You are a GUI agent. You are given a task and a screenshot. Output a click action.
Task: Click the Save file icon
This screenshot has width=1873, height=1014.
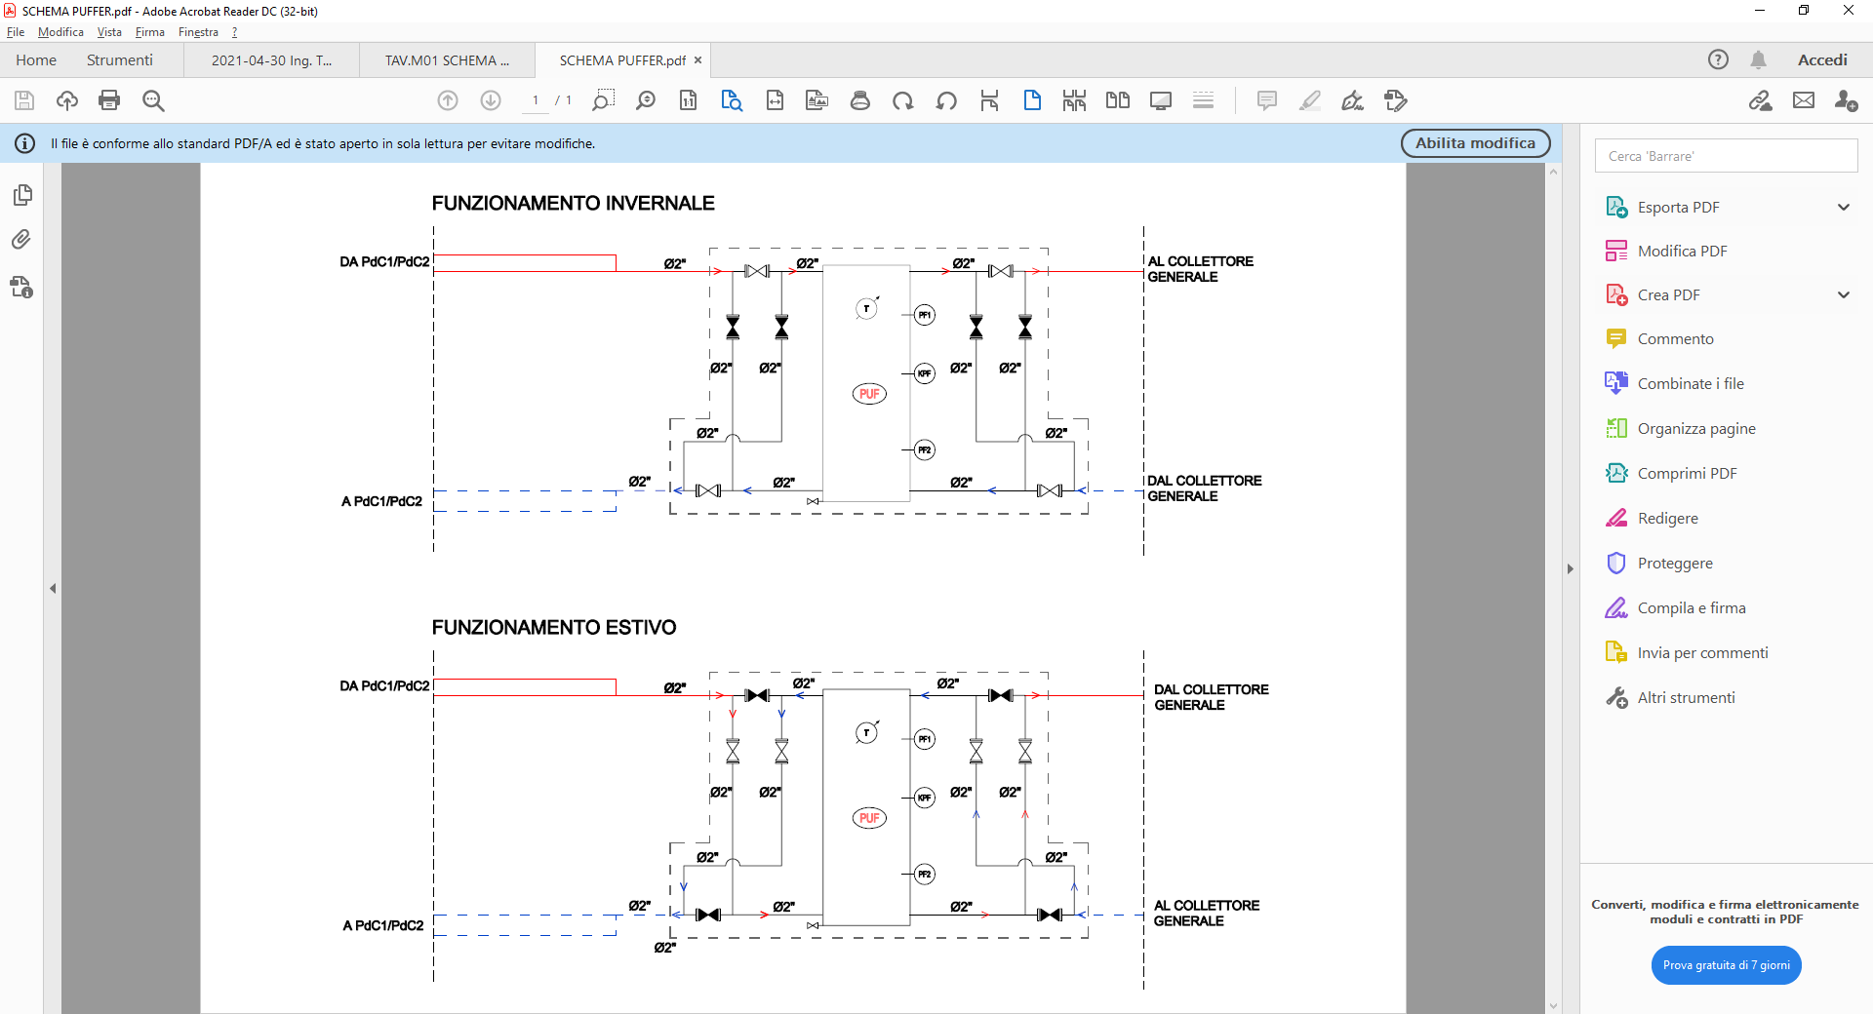(24, 100)
